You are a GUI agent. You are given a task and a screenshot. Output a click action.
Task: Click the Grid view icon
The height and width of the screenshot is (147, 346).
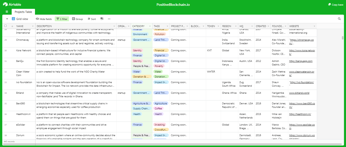(13, 19)
